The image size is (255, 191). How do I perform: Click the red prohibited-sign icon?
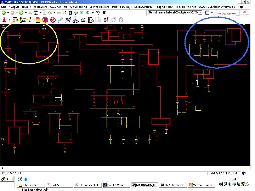point(53,20)
